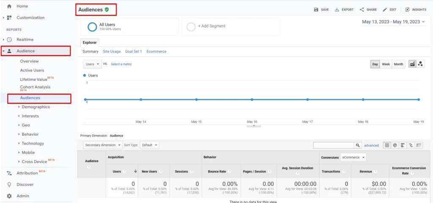Select the Month granularity toggle

point(398,64)
